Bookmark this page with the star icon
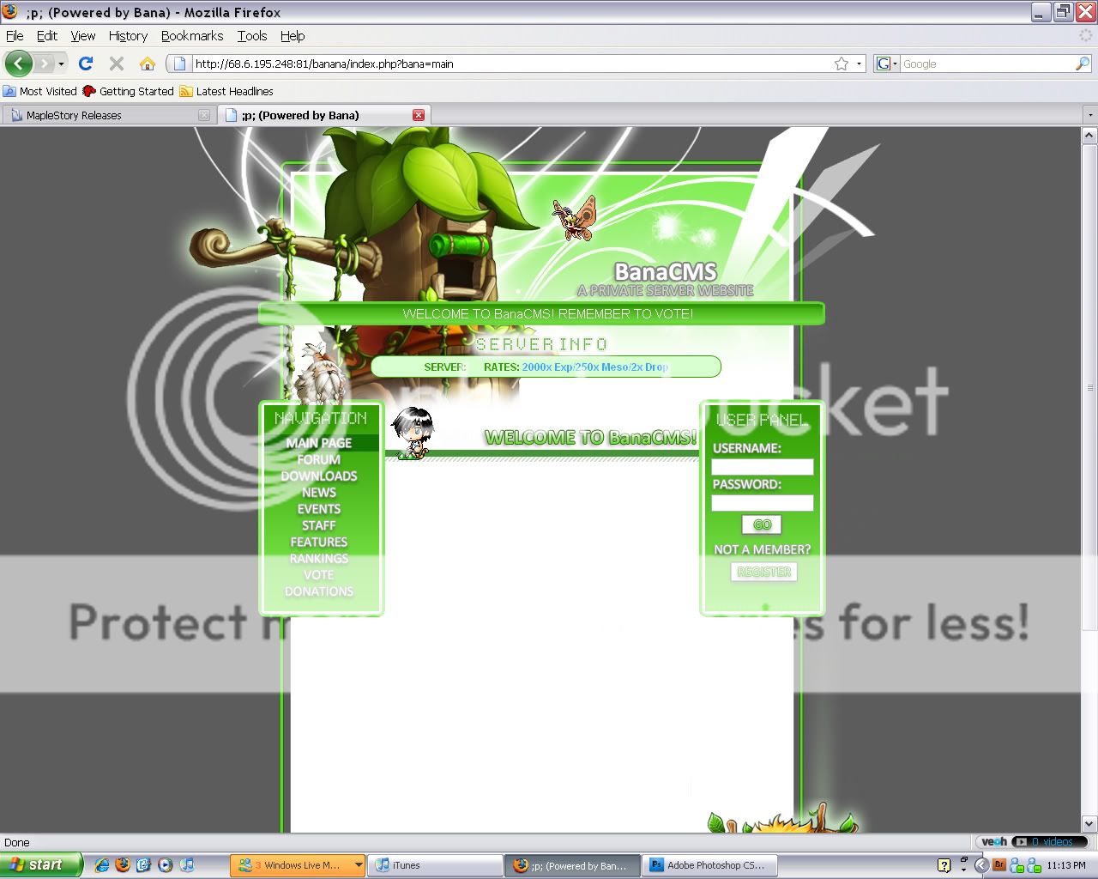 (842, 64)
